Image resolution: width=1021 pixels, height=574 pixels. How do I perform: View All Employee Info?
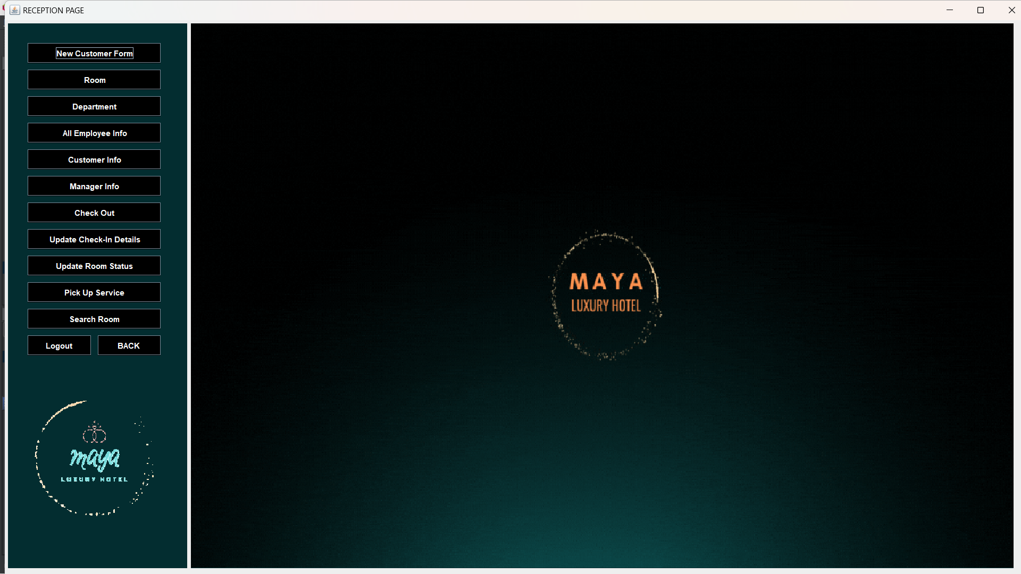(x=94, y=133)
